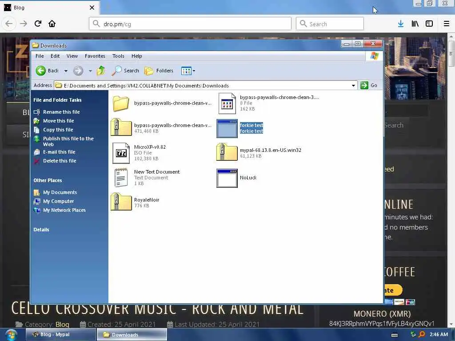Collapse the File and Folder Tasks header
Screen dimensions: 455x341
[57, 100]
